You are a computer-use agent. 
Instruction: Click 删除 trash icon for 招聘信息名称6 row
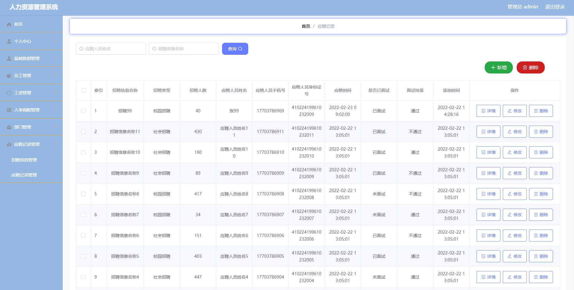[x=536, y=235]
